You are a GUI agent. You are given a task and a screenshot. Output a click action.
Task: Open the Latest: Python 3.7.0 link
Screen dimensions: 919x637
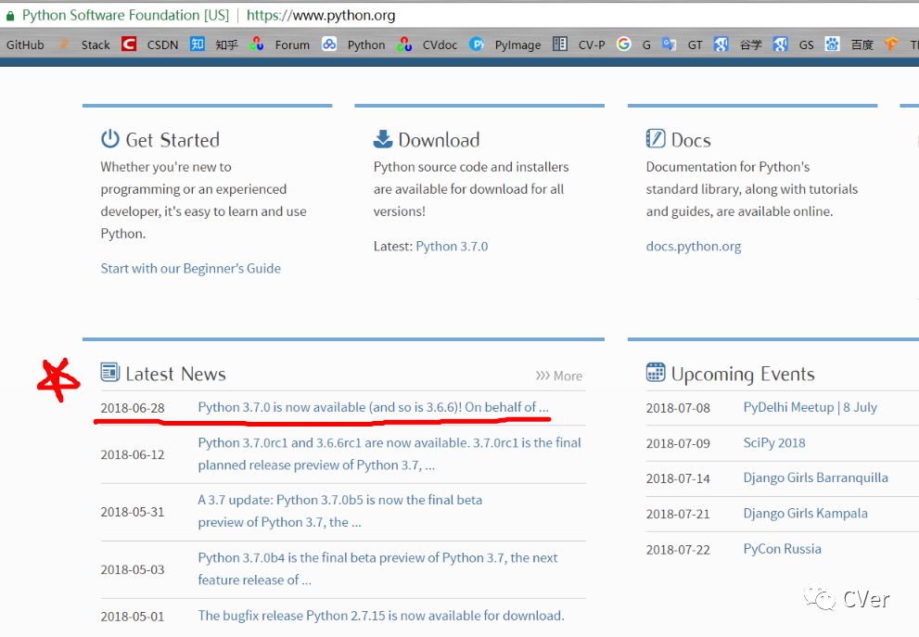point(452,246)
